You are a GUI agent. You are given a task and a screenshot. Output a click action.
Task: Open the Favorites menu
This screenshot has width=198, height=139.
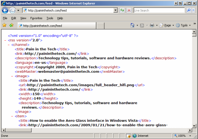click(x=36, y=18)
